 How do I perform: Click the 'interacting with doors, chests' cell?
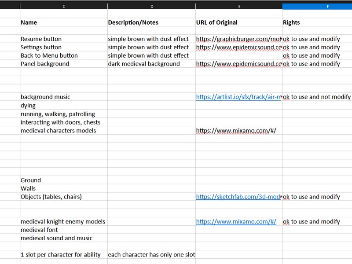60,122
